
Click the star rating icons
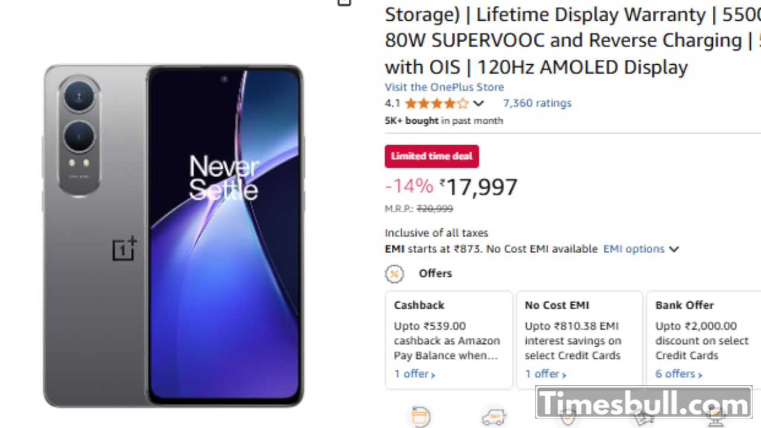pyautogui.click(x=436, y=103)
